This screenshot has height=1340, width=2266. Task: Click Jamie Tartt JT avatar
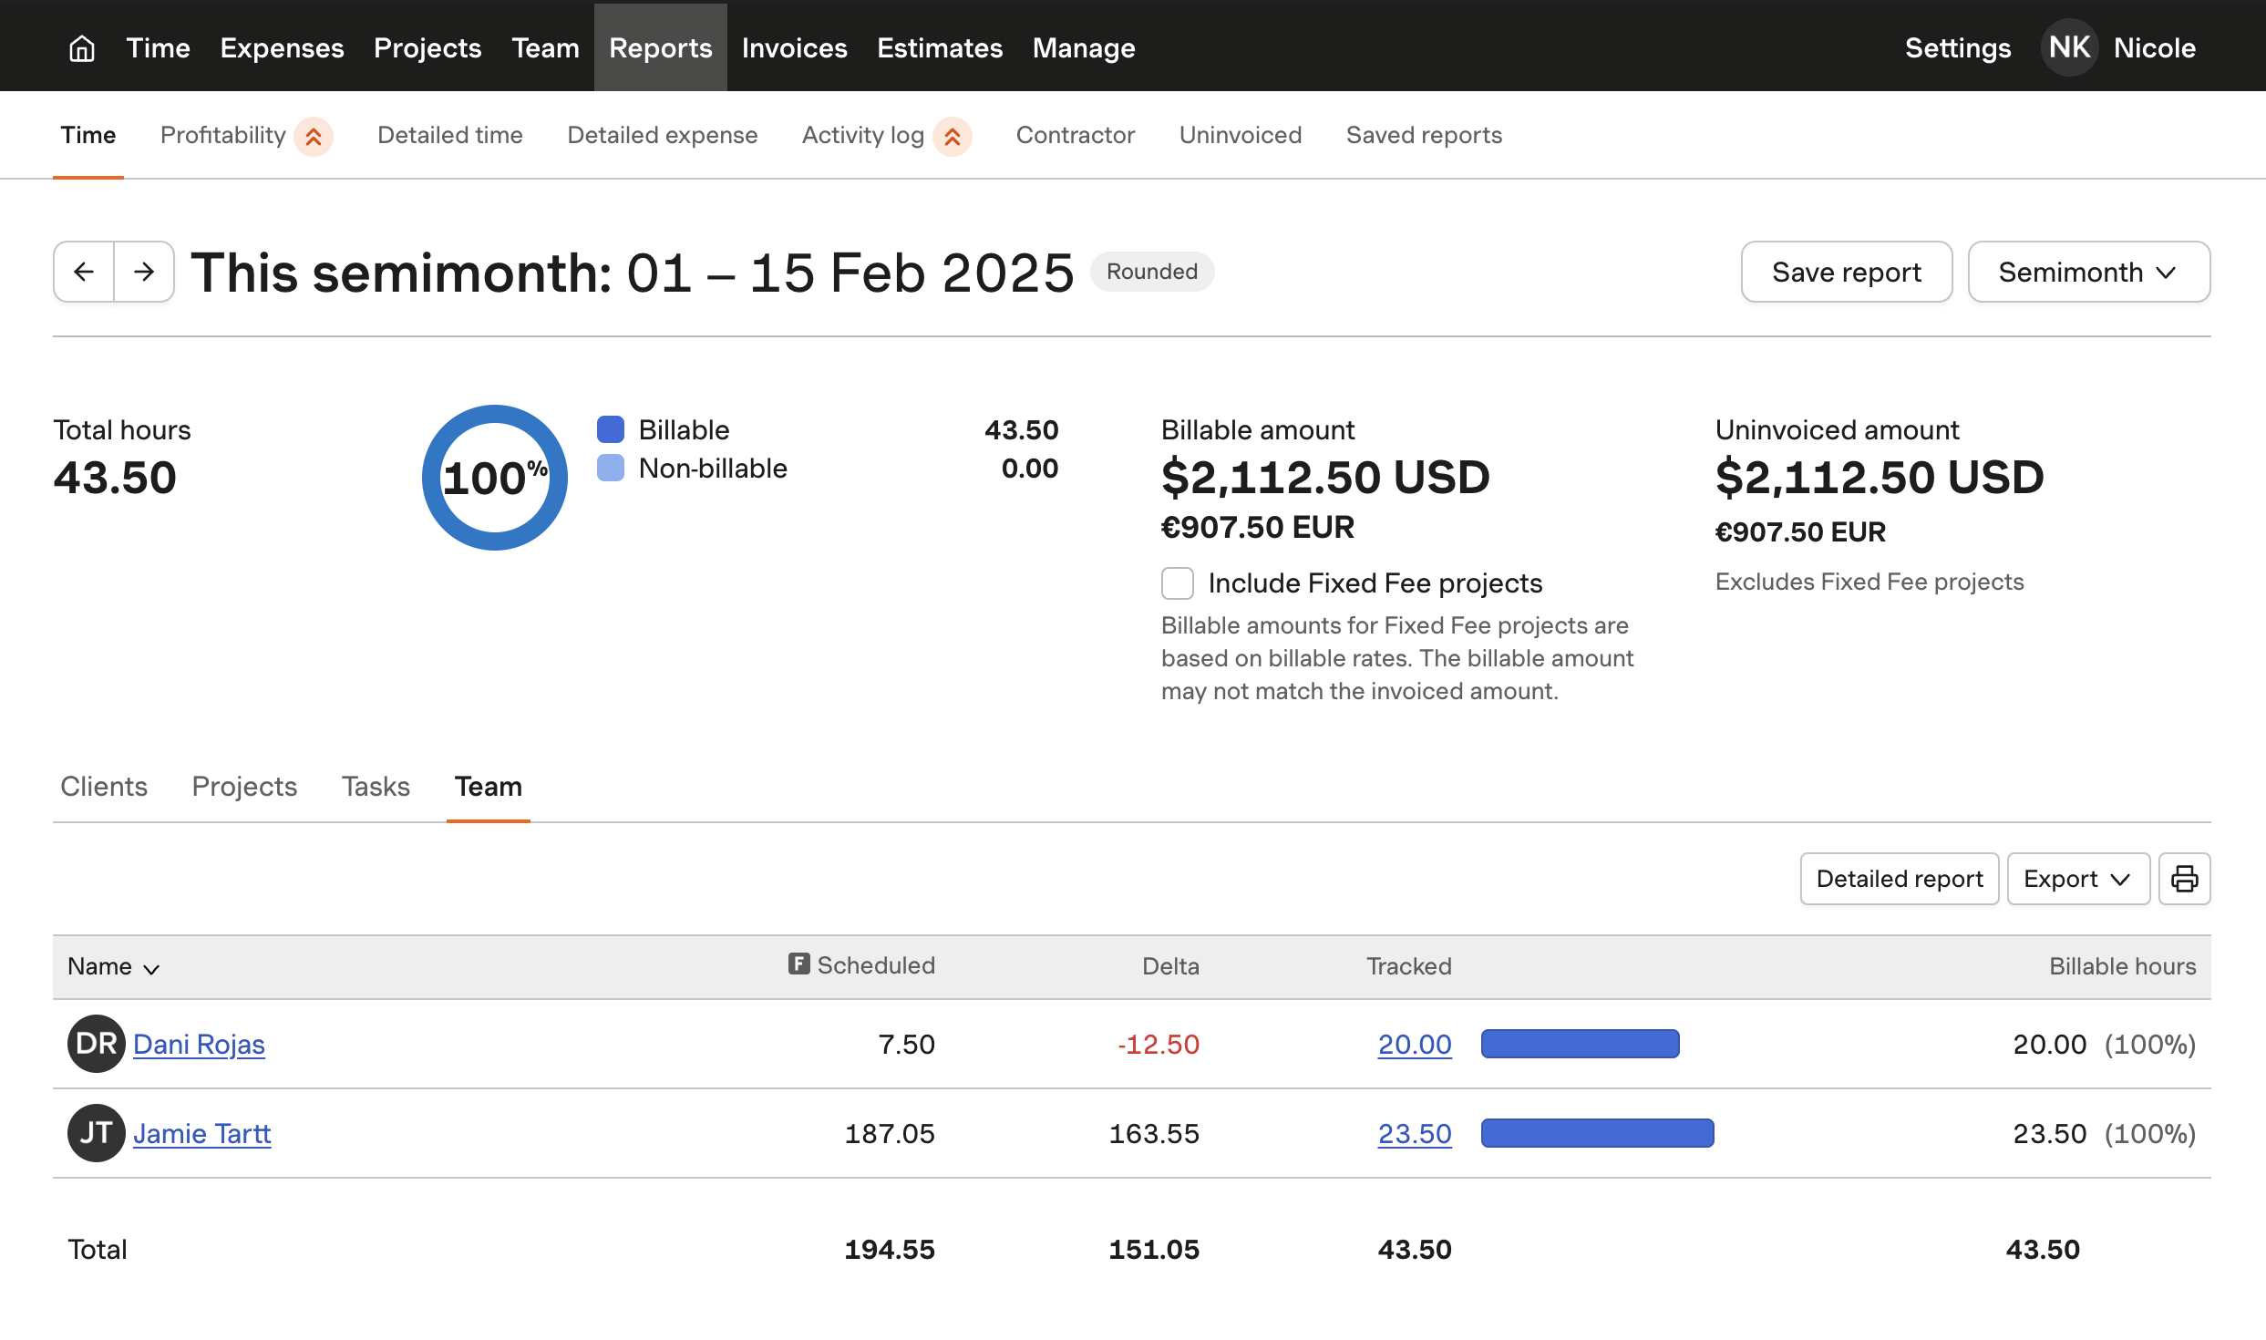click(x=96, y=1133)
